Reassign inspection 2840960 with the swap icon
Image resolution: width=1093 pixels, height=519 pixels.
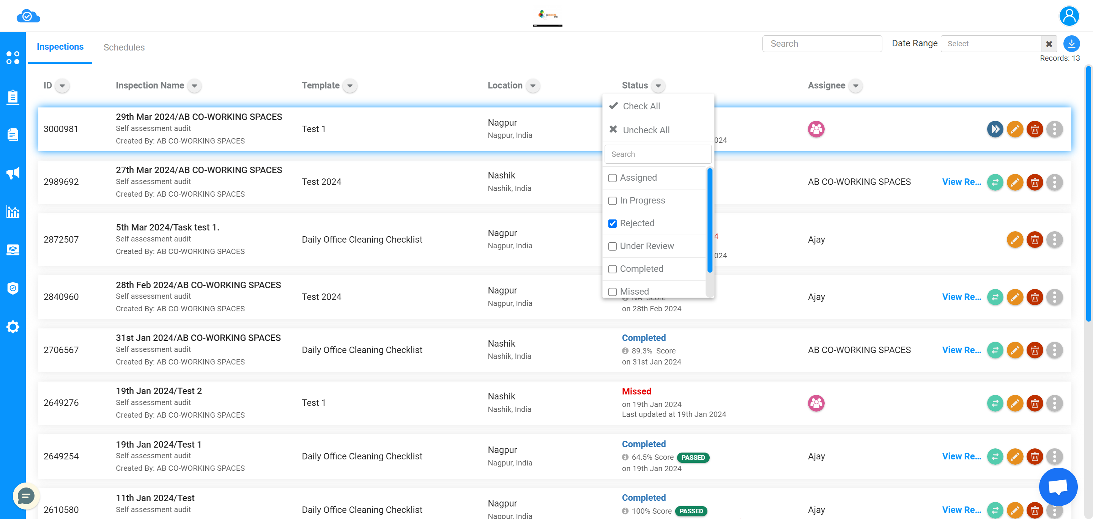995,297
